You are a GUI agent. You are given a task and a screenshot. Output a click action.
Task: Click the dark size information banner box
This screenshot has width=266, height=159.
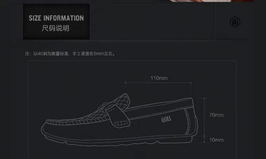[56, 22]
